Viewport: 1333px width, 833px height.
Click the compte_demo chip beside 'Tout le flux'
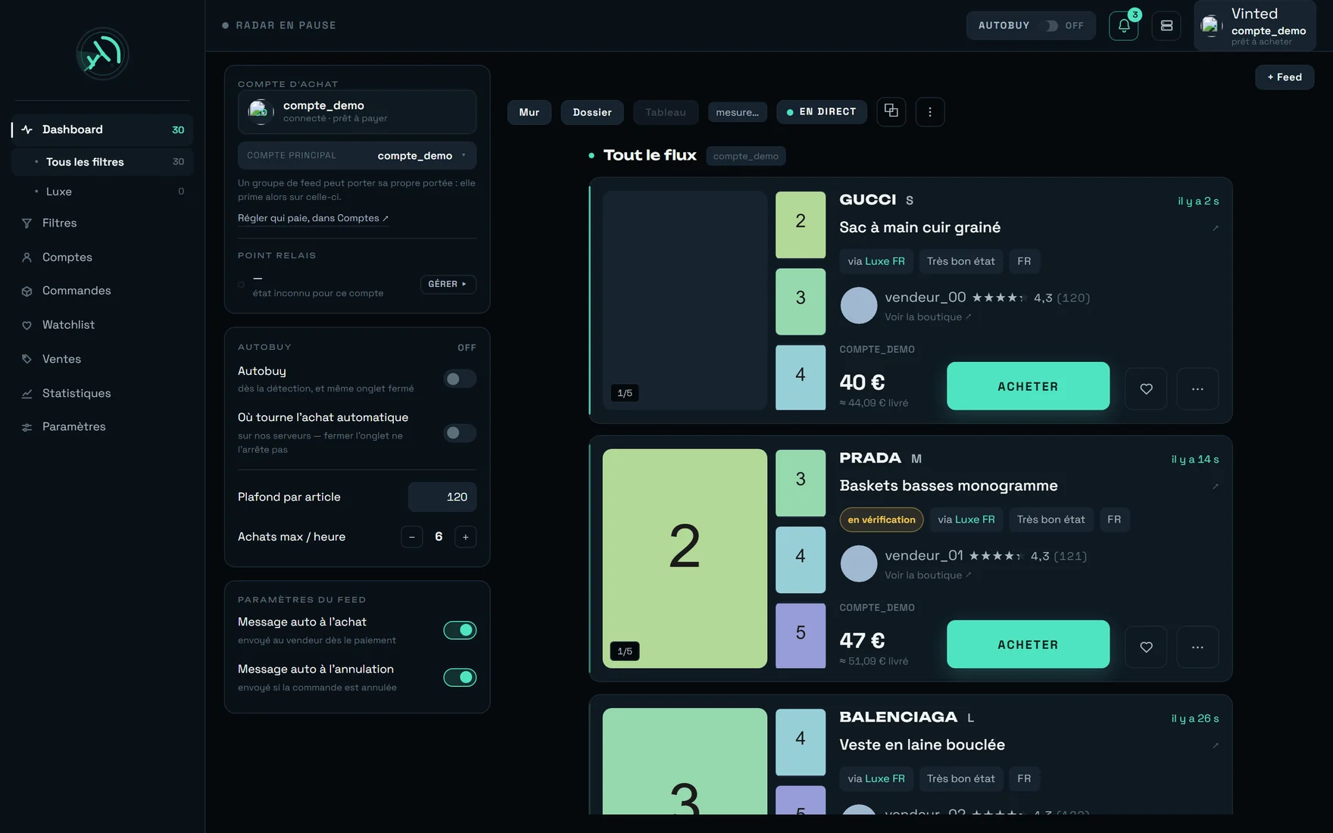746,156
